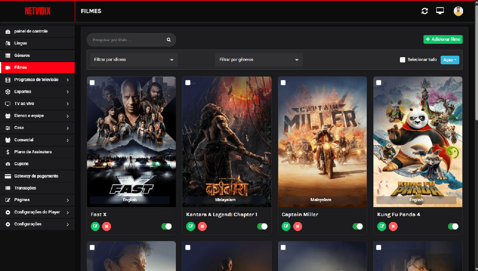Toggle Kung Fu Panda 4 availability switch
The width and height of the screenshot is (478, 271).
453,226
